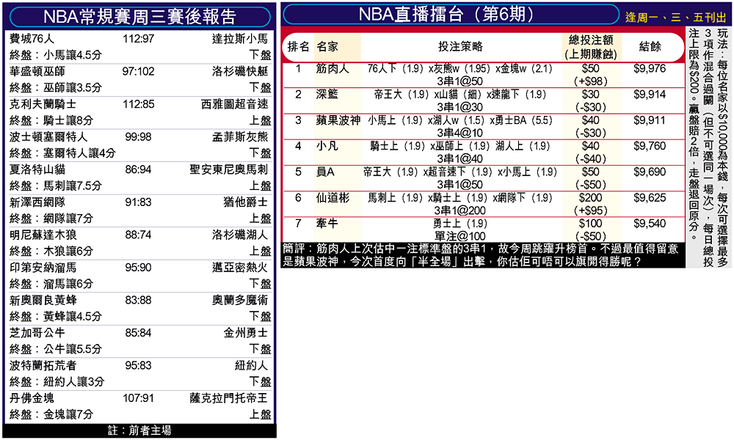Select '波特蘭拓荒者' team name
This screenshot has height=440, width=734.
click(x=43, y=366)
